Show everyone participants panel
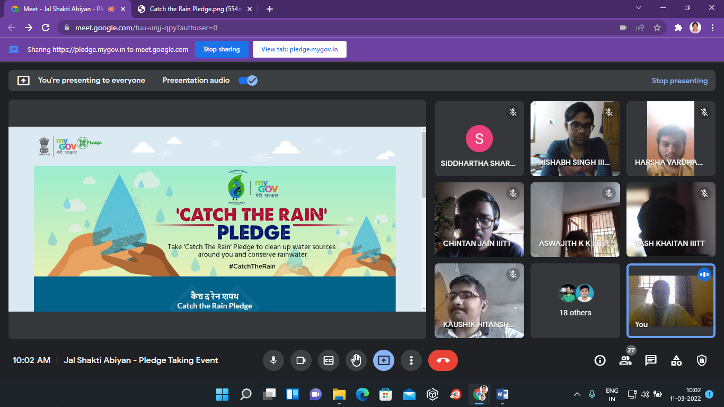724x407 pixels. (625, 360)
